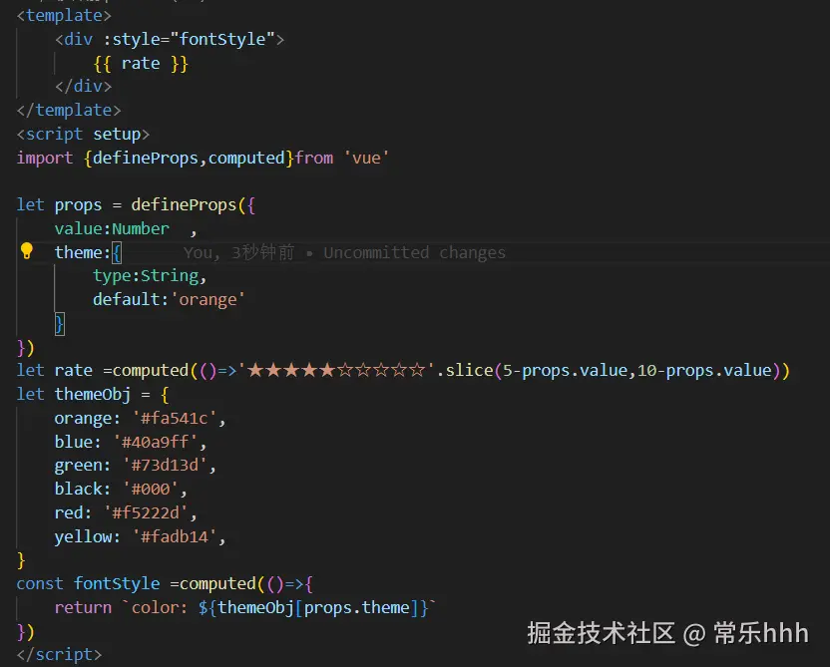The image size is (830, 667).
Task: Click 'props.theme' in the template literal
Action: [357, 608]
